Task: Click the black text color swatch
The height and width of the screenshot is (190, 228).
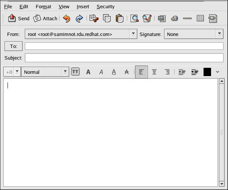Action: pyautogui.click(x=207, y=72)
